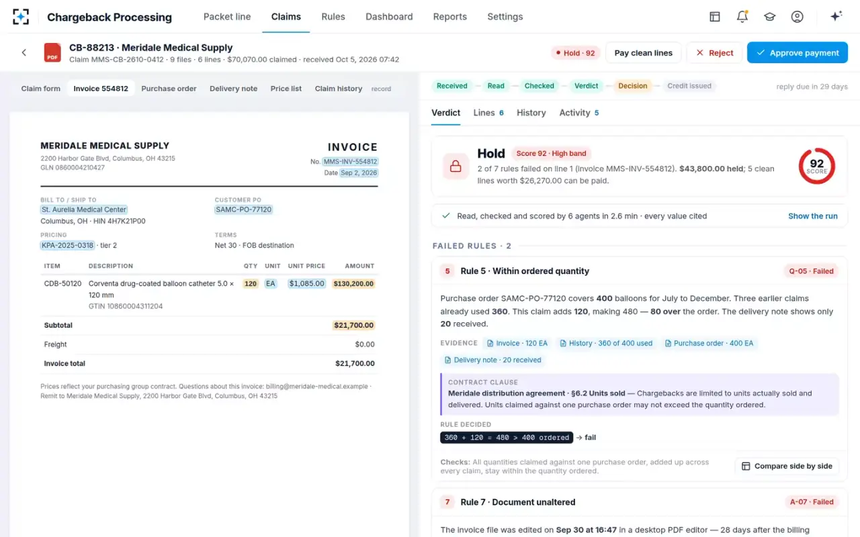Open the graduation cap learning icon
Screen dimensions: 860x537
tap(770, 17)
